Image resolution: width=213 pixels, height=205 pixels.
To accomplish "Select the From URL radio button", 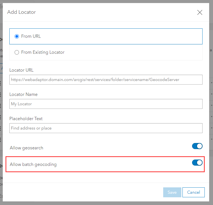I will coord(17,36).
